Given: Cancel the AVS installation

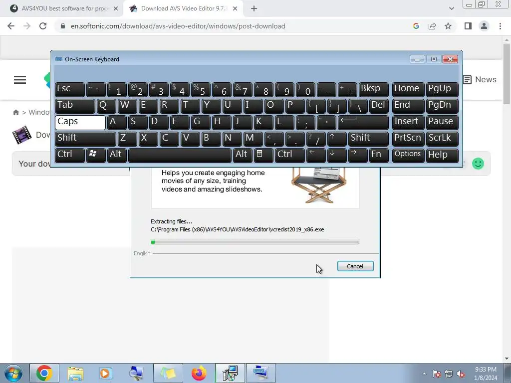Looking at the screenshot, I should coord(355,266).
